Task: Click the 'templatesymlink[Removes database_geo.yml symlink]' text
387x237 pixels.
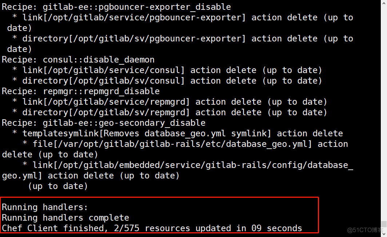Action: point(147,133)
